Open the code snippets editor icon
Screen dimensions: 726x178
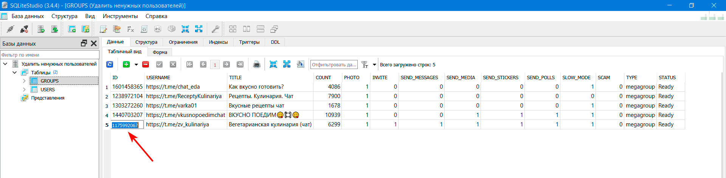(x=144, y=29)
